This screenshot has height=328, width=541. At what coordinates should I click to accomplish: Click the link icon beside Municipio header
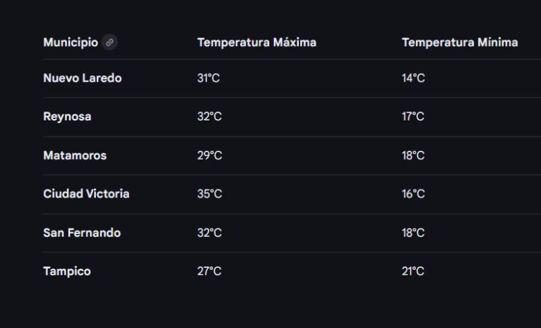pos(110,43)
